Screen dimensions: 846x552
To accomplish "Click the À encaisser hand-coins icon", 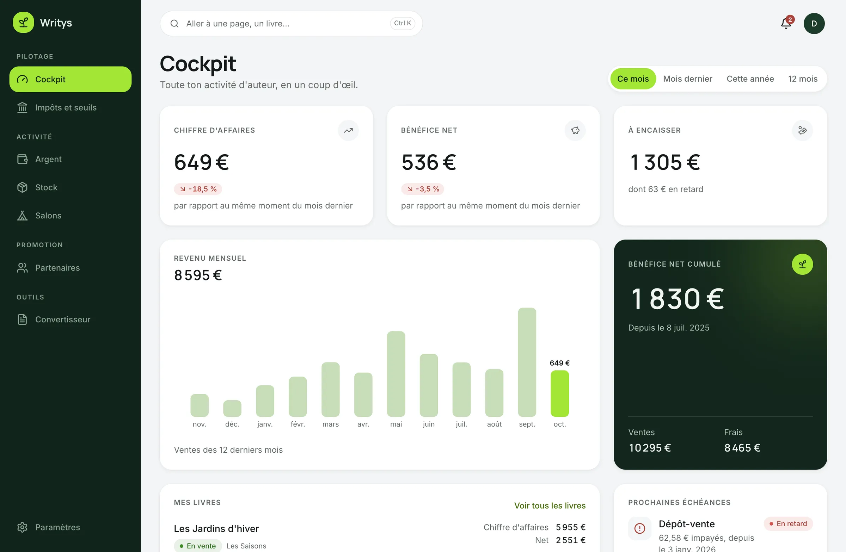I will coord(802,130).
